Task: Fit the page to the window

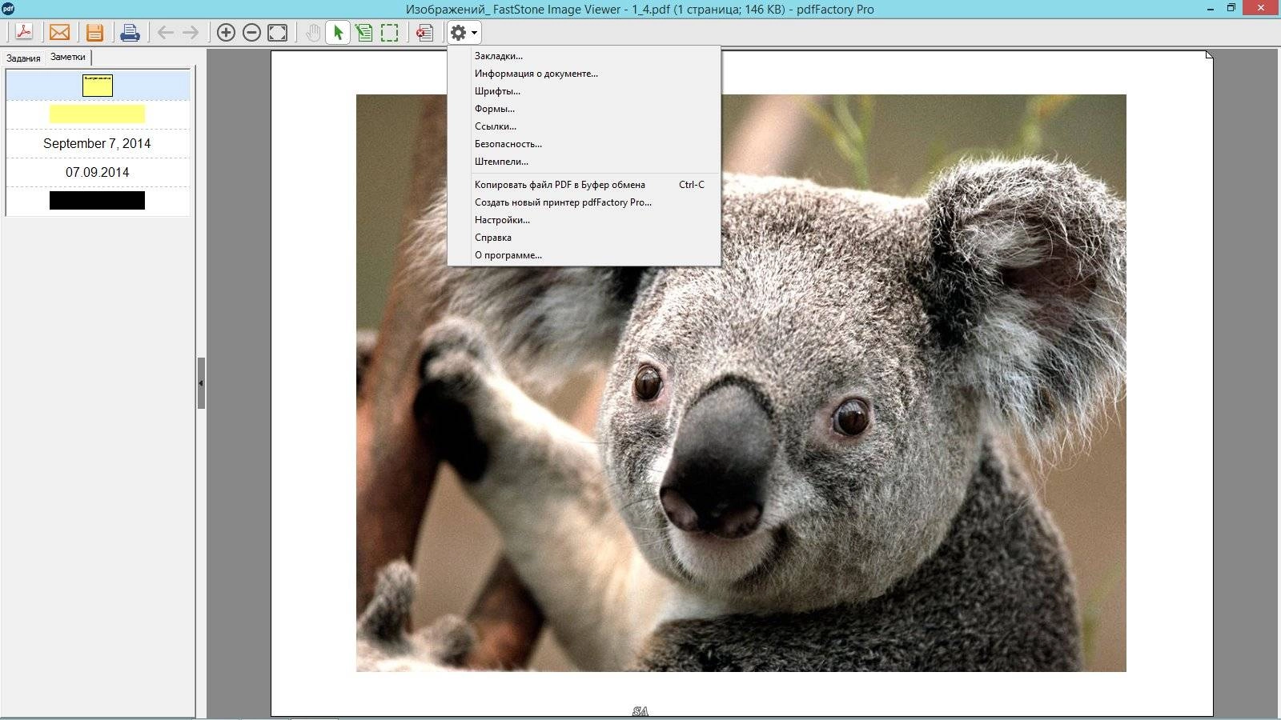Action: pos(277,33)
